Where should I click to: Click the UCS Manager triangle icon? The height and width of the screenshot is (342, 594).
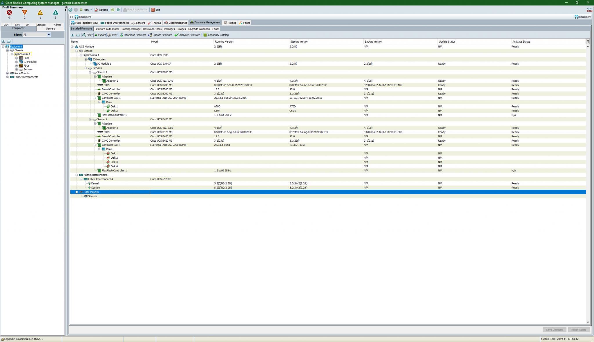77,47
